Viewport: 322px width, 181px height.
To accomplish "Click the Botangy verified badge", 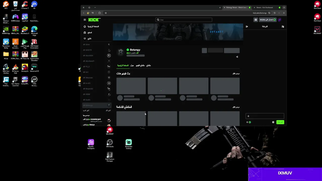I will click(128, 50).
